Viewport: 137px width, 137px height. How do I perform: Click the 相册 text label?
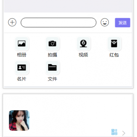pyautogui.click(x=22, y=55)
